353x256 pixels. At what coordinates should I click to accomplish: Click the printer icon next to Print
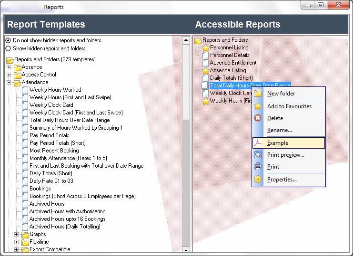[258, 167]
